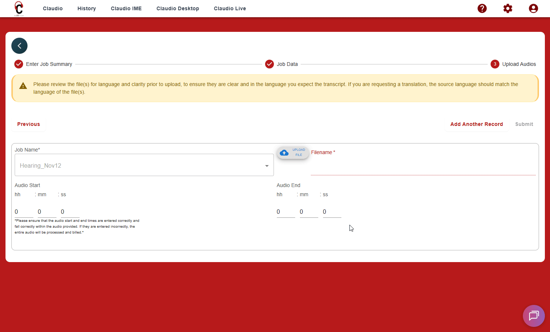Click the cloud Upload File button
This screenshot has width=550, height=332.
click(x=293, y=153)
